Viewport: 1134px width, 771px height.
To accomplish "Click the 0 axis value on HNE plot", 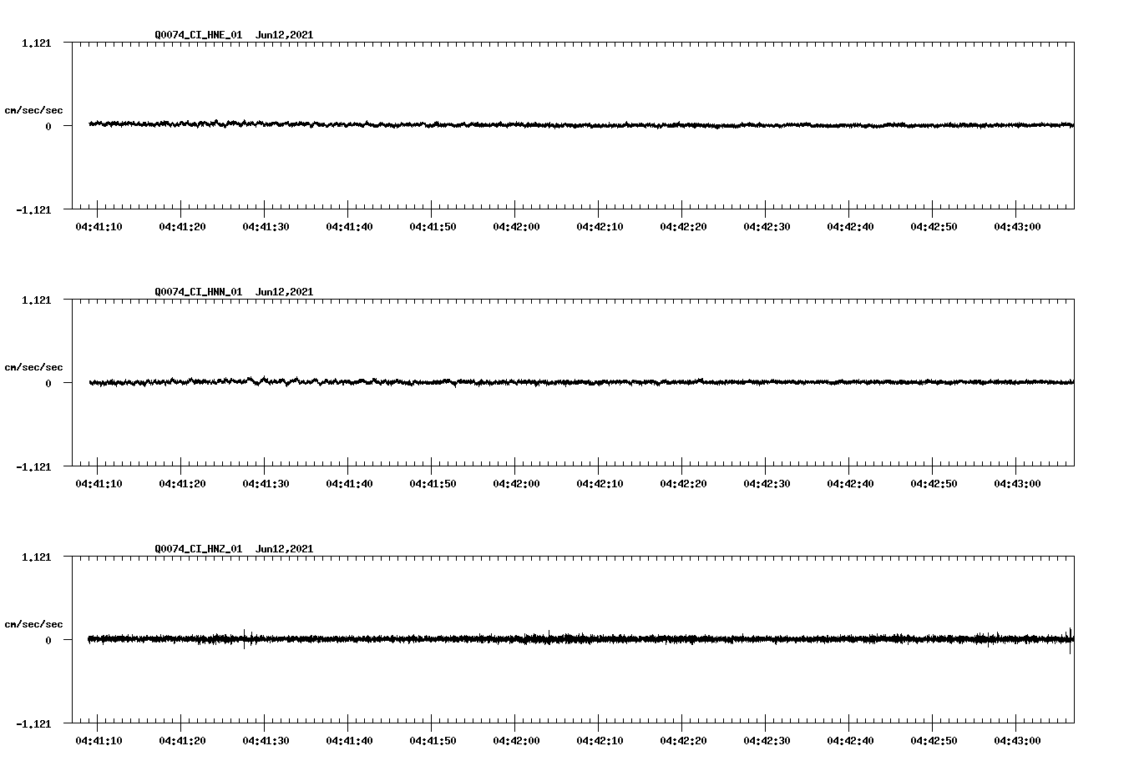I will pos(48,126).
